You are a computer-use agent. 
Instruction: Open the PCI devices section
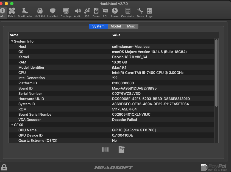(x=105, y=13)
